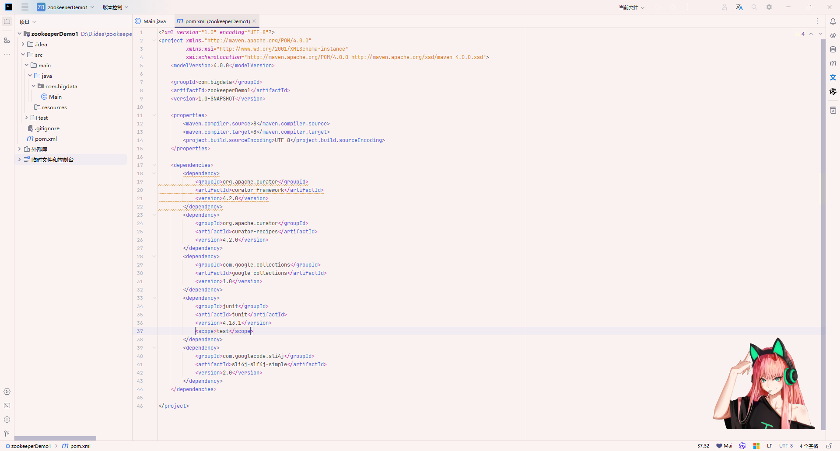
Task: Open the Problems tool window icon
Action: [7, 420]
